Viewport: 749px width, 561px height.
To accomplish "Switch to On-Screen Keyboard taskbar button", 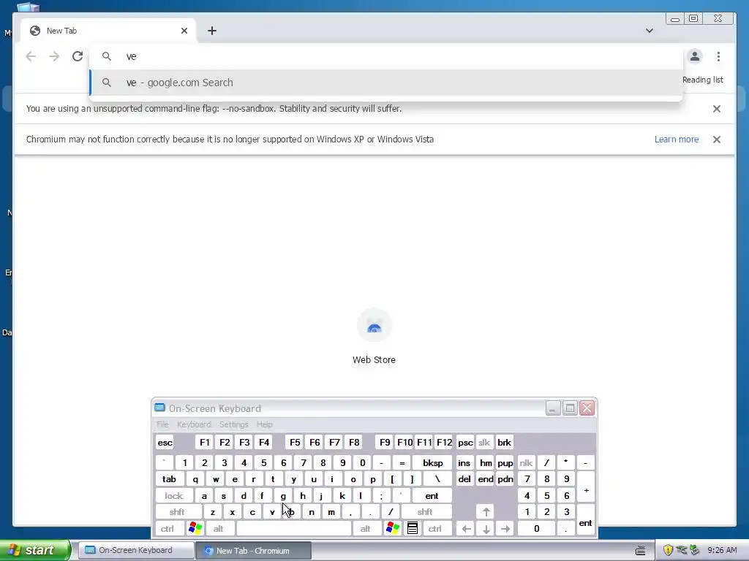I will [135, 550].
